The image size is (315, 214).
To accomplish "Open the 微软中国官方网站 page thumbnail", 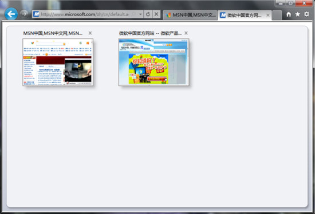I will [x=153, y=62].
